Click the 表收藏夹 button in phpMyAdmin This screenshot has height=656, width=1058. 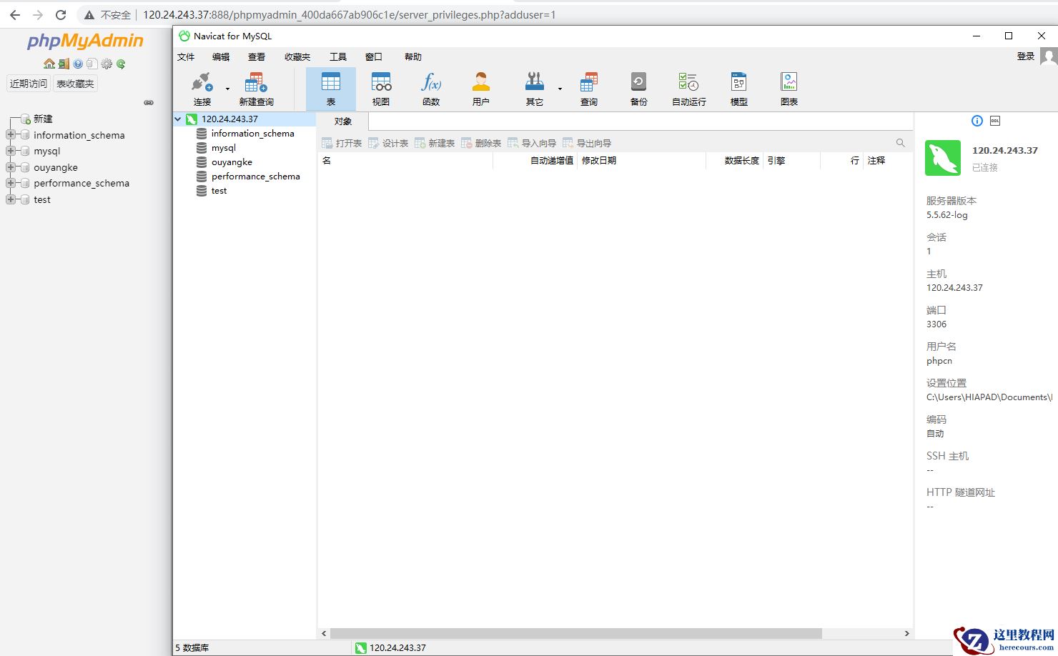pos(75,84)
